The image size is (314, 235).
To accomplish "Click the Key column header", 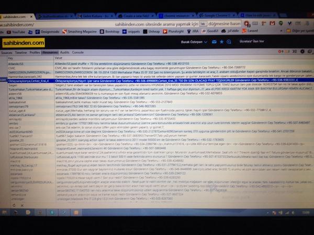I will pos(30,58).
